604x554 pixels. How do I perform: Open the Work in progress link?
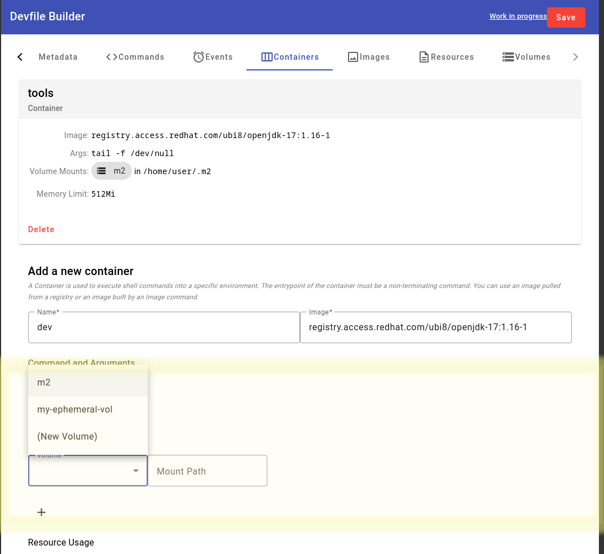517,16
